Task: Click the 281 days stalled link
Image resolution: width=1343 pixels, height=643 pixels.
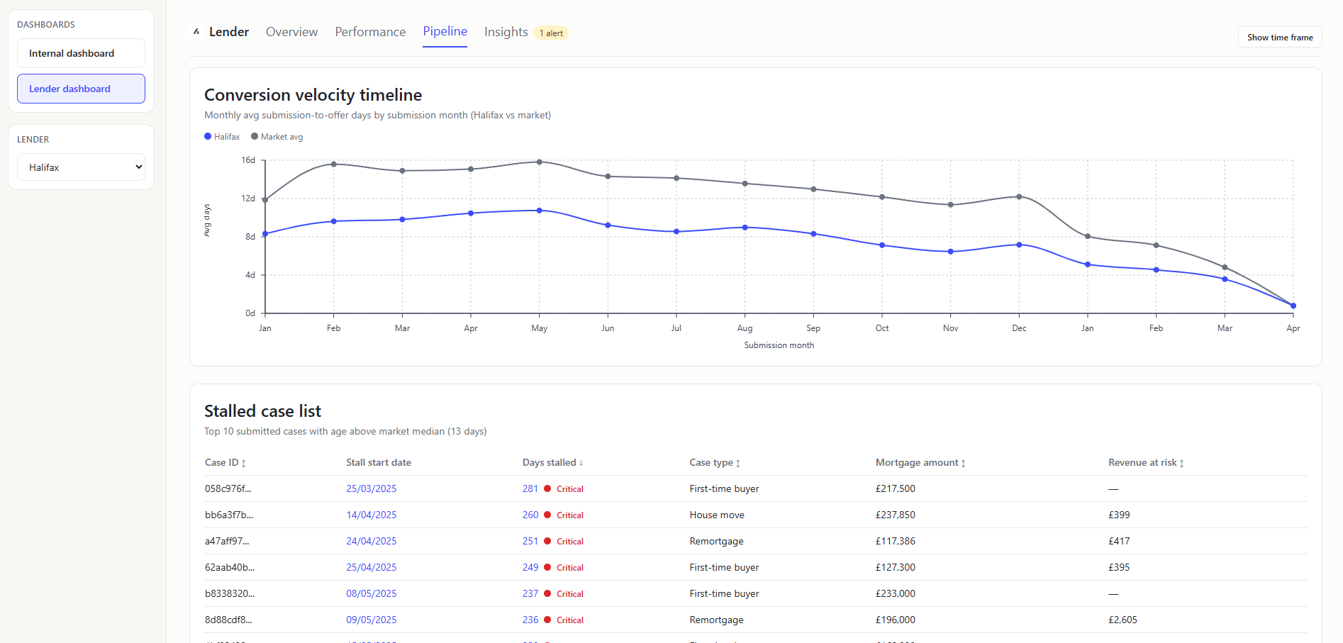Action: [x=530, y=488]
